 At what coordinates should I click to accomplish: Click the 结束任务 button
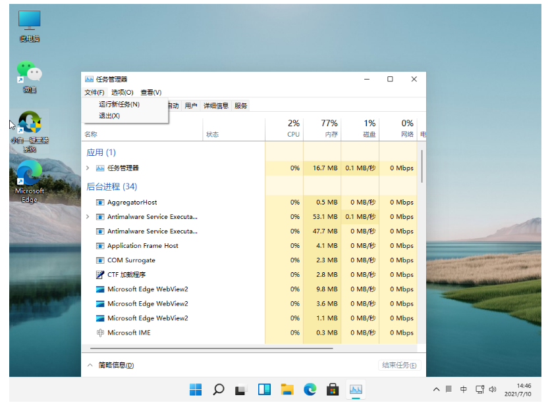(400, 366)
